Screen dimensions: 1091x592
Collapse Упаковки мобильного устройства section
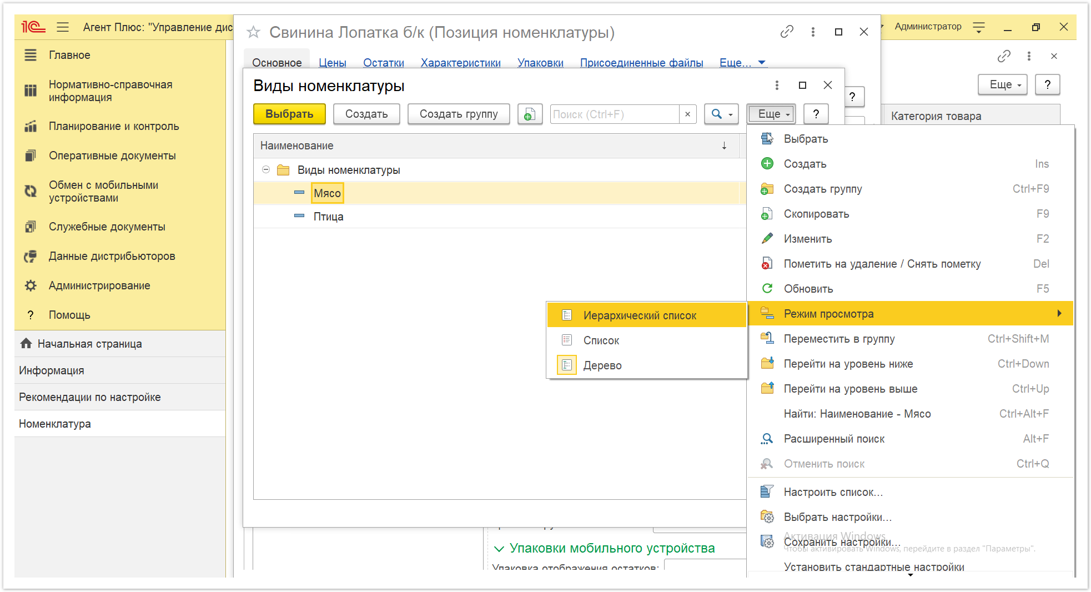[x=499, y=549]
